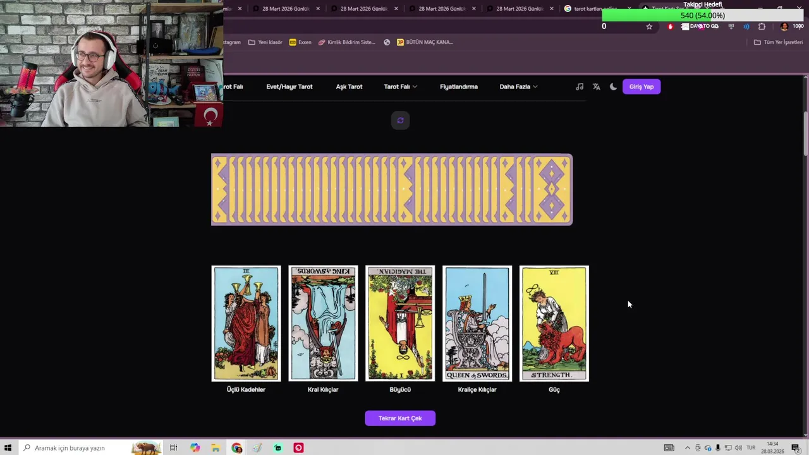Click the red record extension icon

(671, 27)
